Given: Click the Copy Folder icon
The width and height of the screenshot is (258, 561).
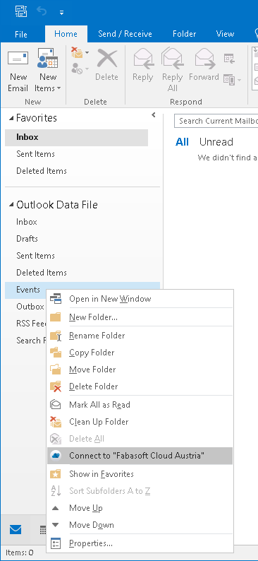Looking at the screenshot, I should pos(56,353).
